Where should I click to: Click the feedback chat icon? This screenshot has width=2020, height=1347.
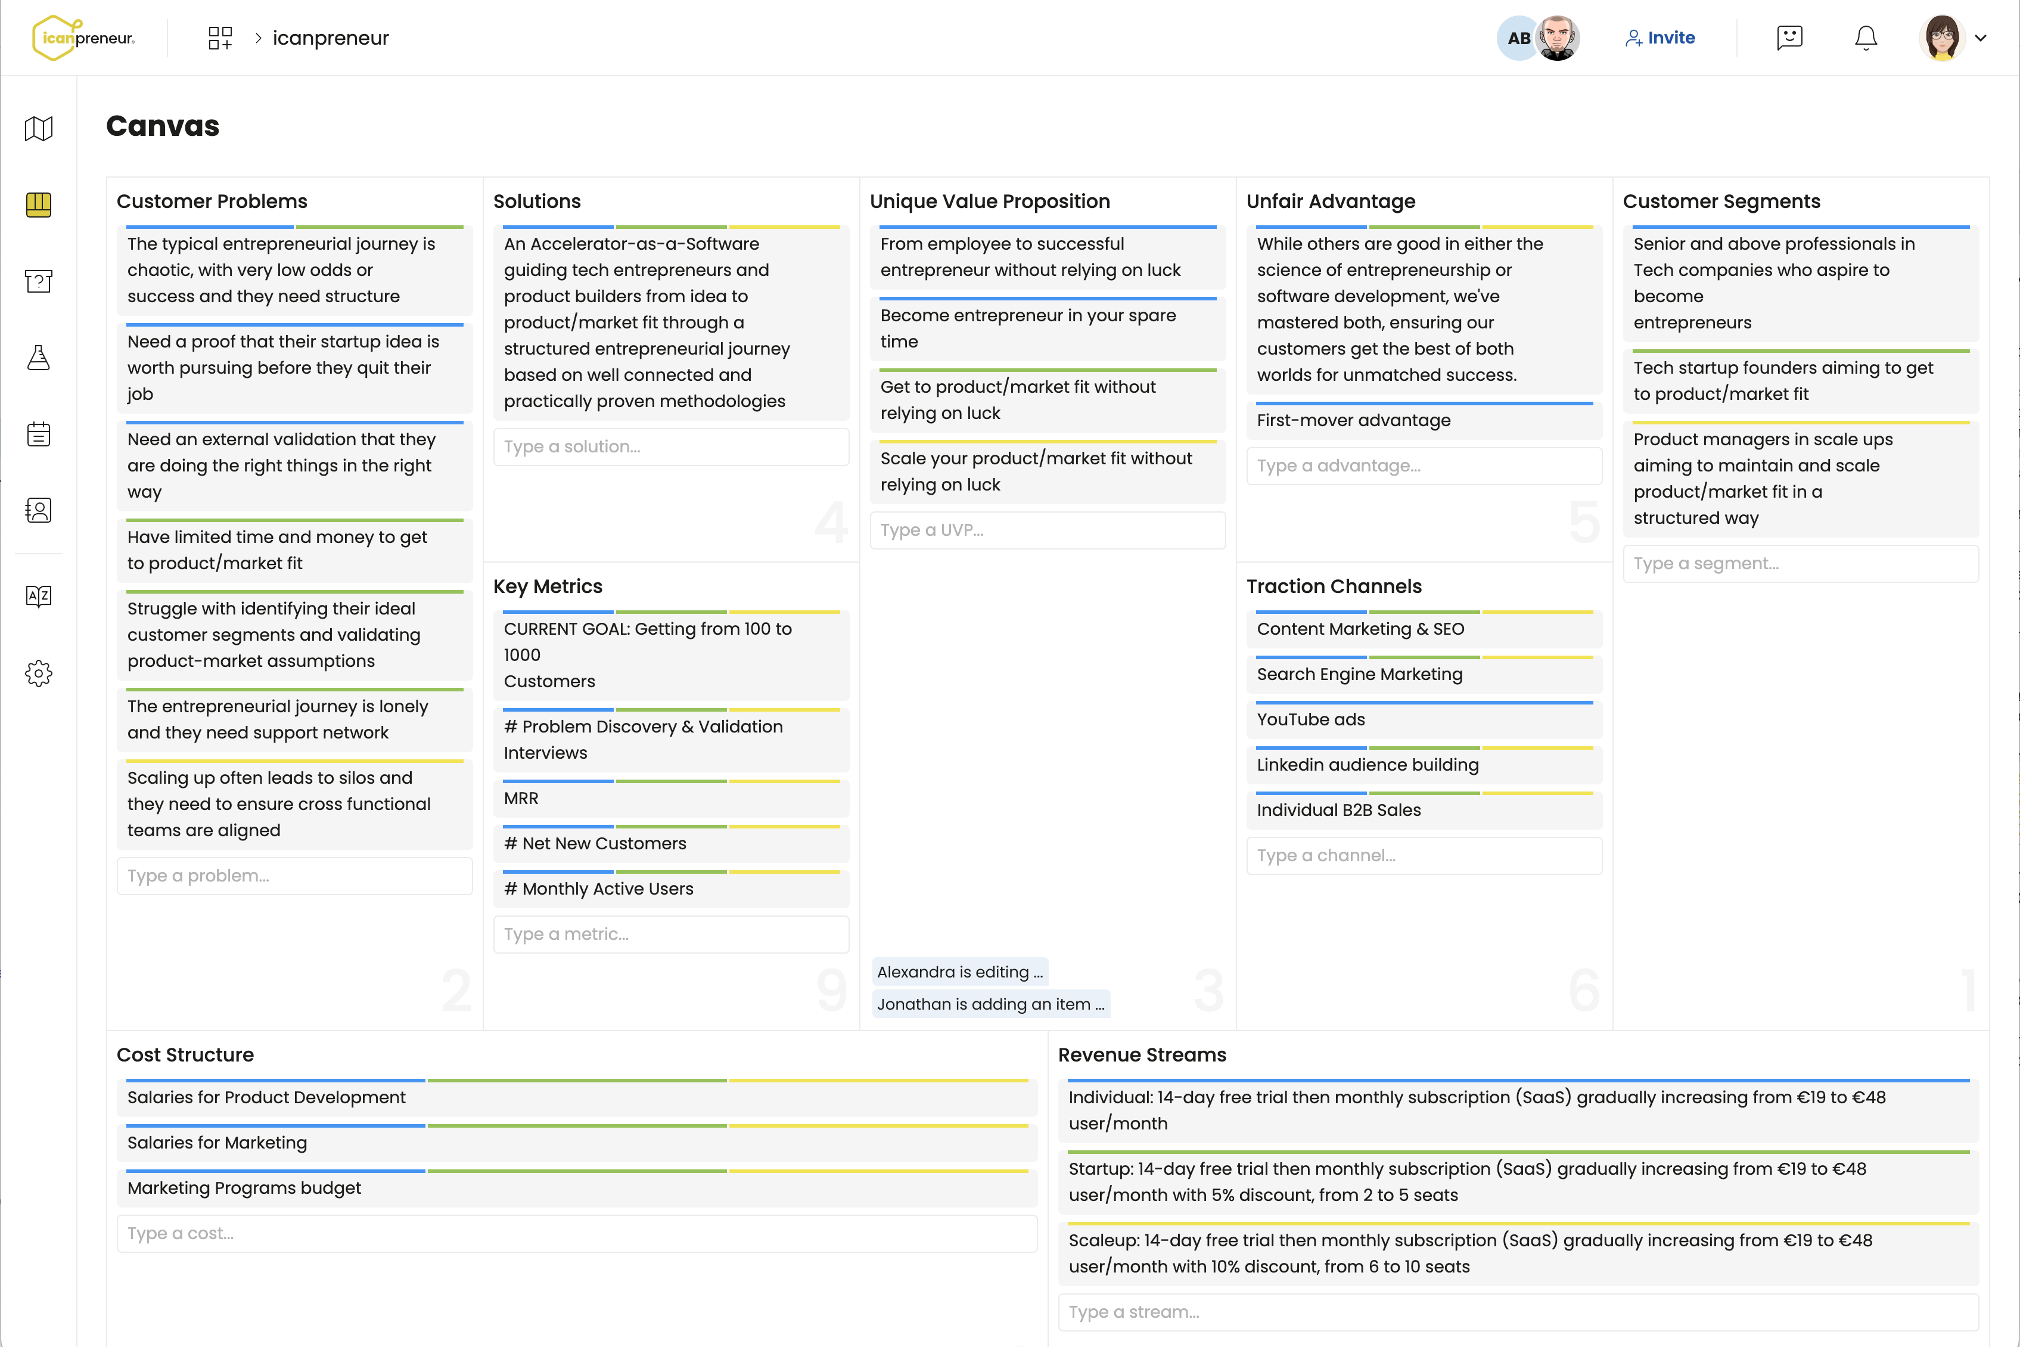(x=1789, y=38)
